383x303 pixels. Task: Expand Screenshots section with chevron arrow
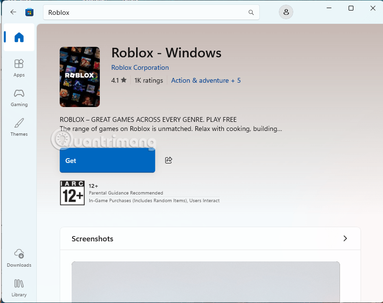[x=345, y=238]
